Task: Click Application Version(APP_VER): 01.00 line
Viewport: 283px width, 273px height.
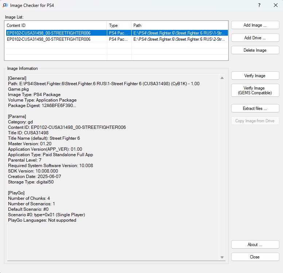Action: tap(45, 149)
